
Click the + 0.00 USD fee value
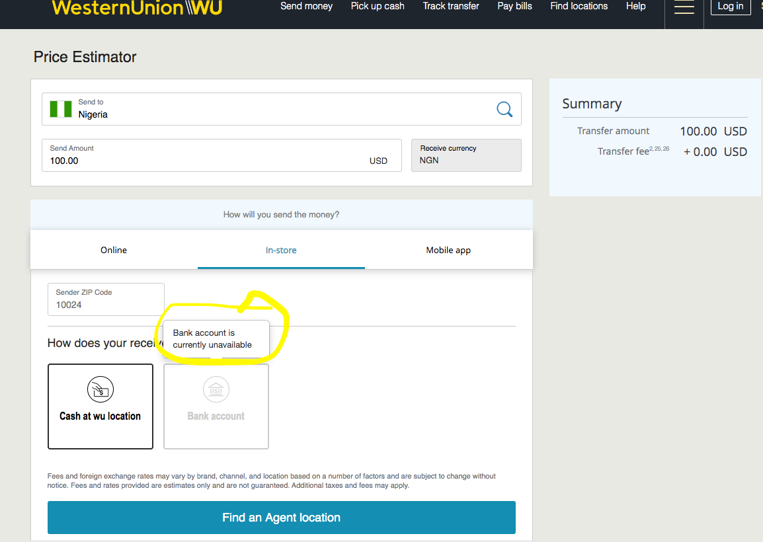pos(715,152)
